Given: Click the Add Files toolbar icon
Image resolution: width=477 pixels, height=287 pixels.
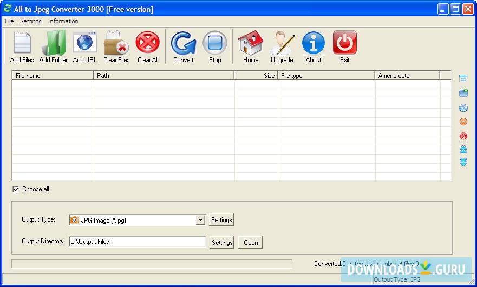Looking at the screenshot, I should pos(22,43).
